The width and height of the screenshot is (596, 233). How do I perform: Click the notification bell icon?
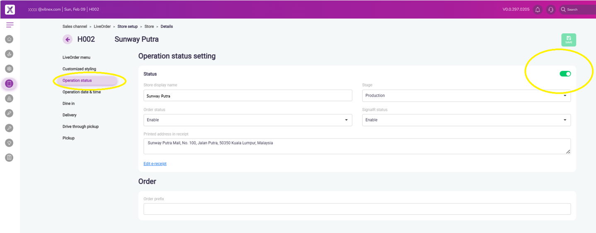click(538, 10)
